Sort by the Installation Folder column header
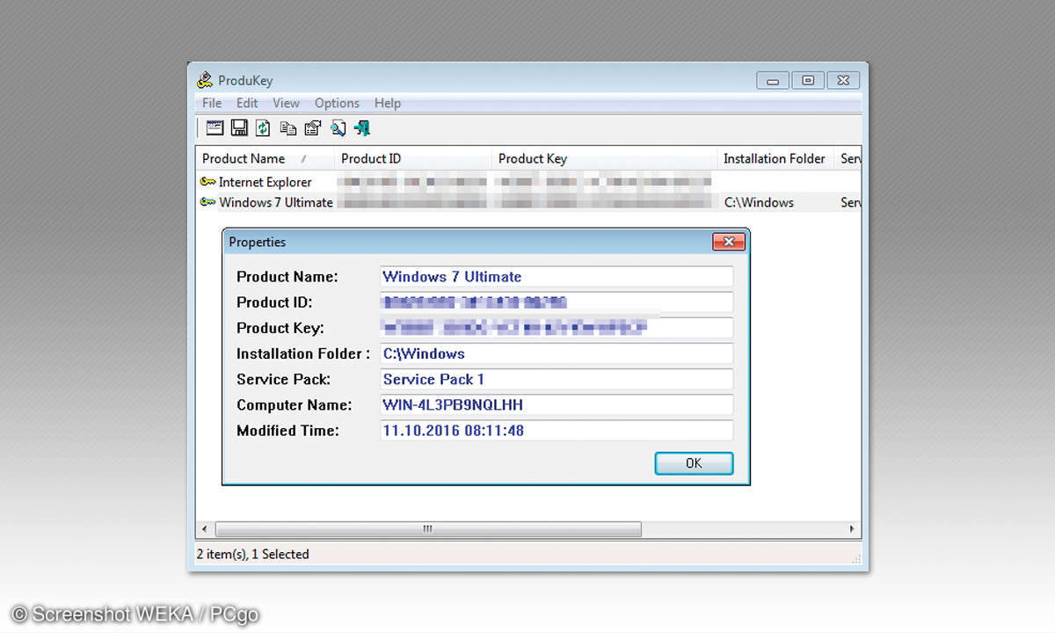 click(x=774, y=159)
